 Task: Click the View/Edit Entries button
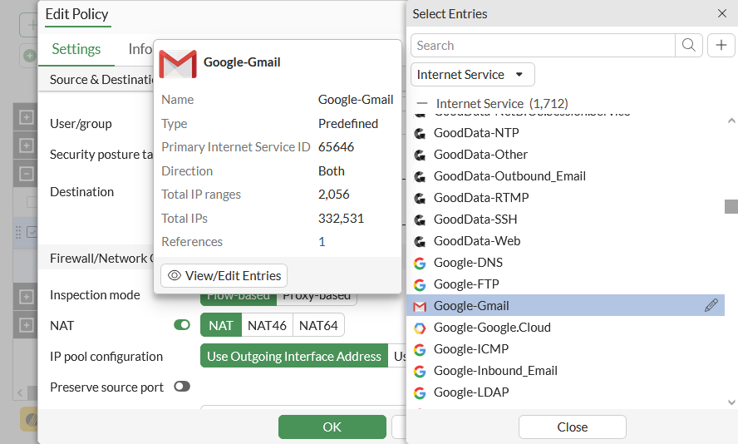click(224, 275)
